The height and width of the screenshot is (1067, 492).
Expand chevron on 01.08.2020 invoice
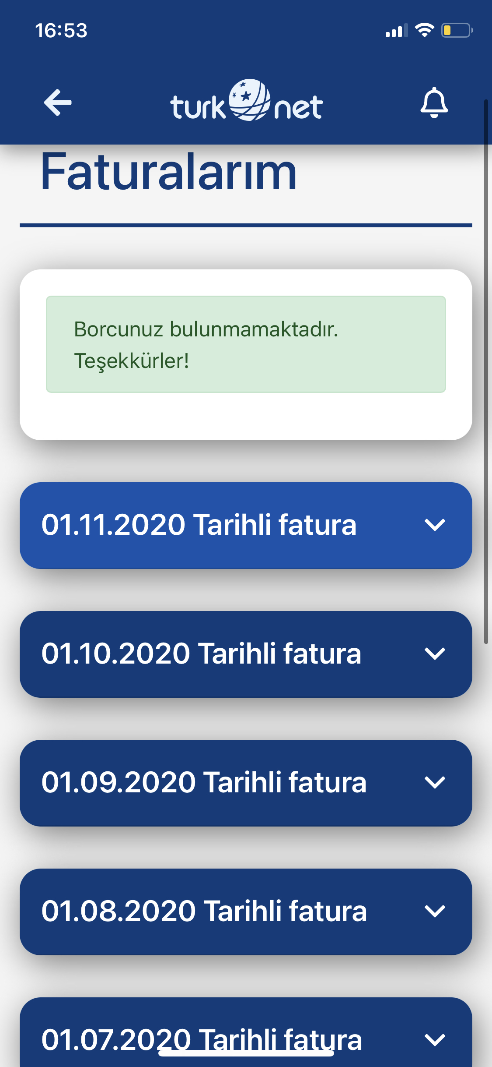(x=435, y=912)
